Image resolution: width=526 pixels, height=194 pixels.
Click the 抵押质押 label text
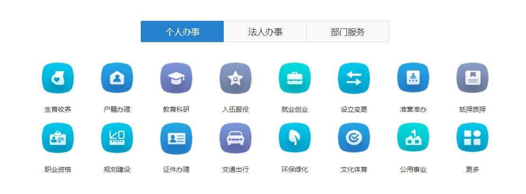[472, 110]
